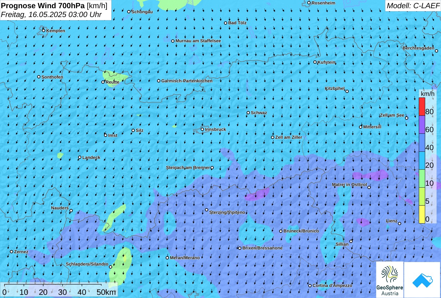Click the Reutte city marker circle
The height and width of the screenshot is (298, 441).
pos(103,82)
